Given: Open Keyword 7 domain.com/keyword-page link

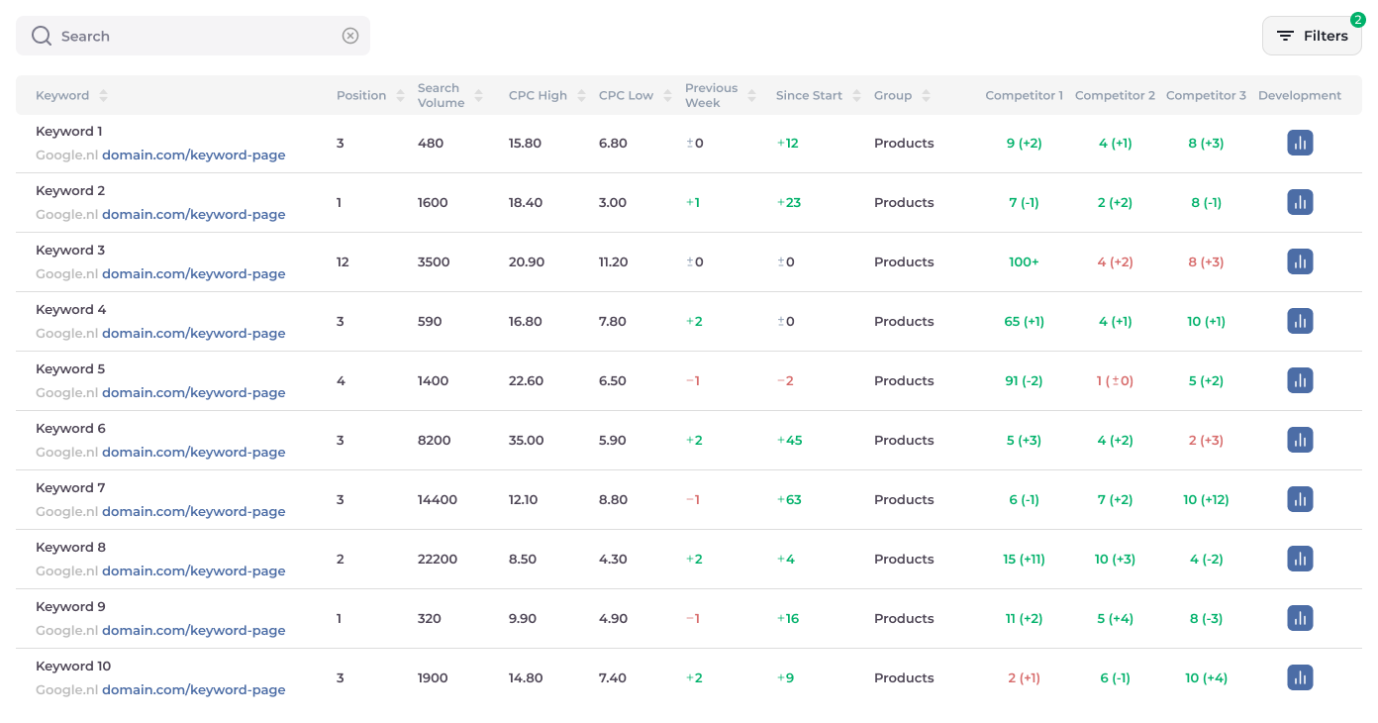Looking at the screenshot, I should click(193, 512).
